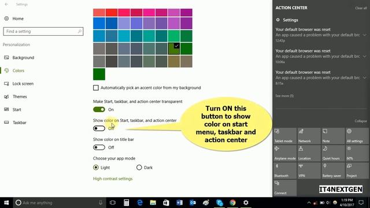Click the volume icon in system tray
This screenshot has height=208, width=370.
(x=328, y=203)
